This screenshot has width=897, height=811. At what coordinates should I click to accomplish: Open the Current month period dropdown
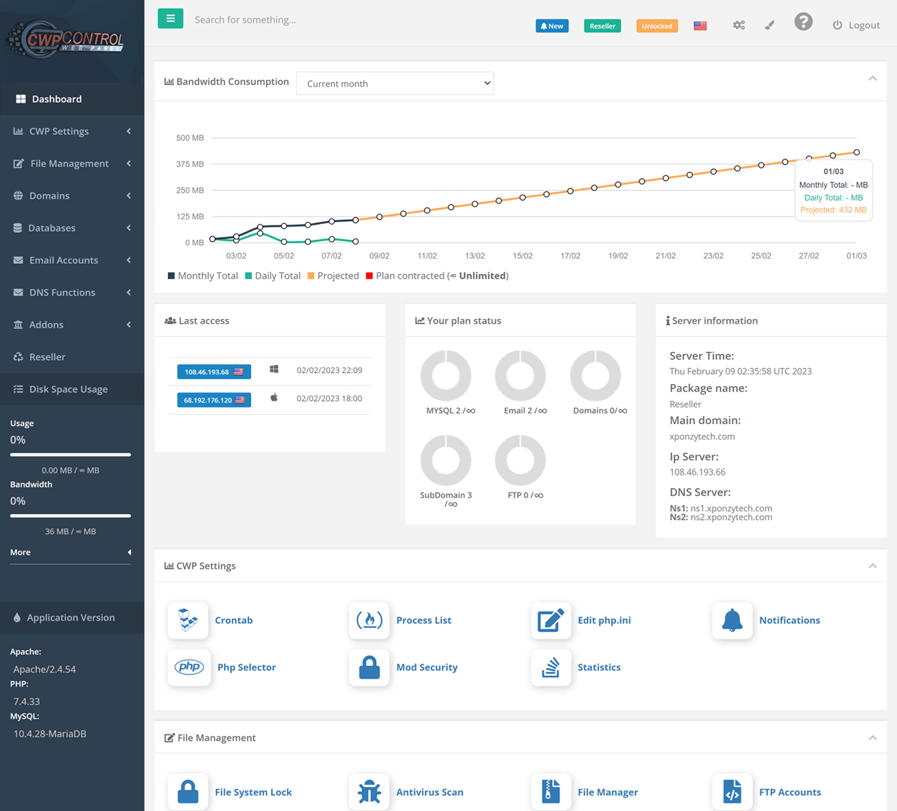tap(395, 83)
